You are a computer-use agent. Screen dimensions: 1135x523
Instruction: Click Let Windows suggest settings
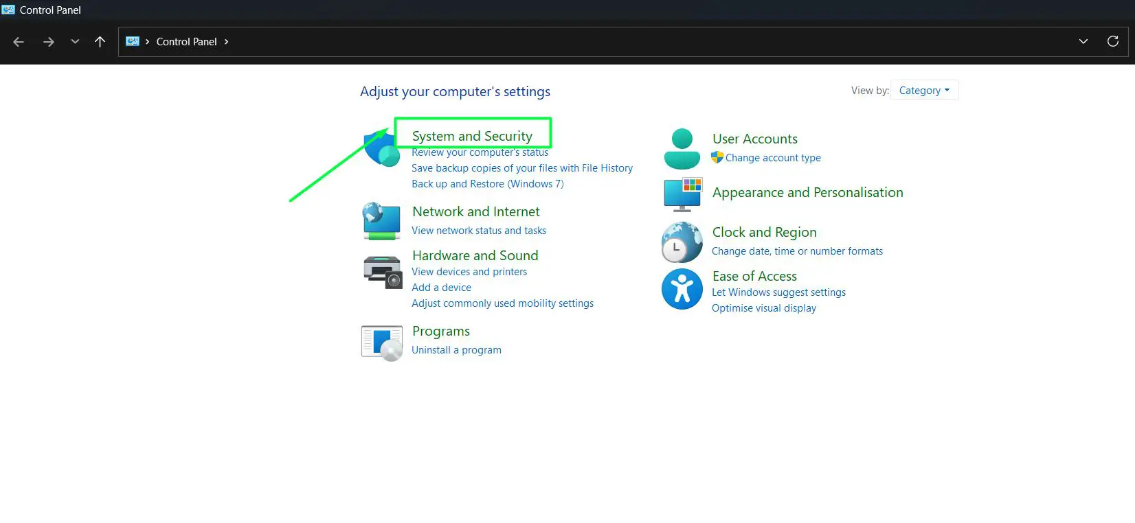coord(778,292)
